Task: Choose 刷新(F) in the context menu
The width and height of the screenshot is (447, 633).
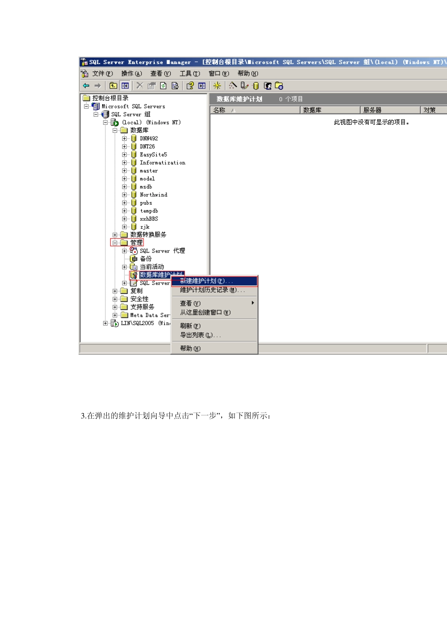Action: tap(215, 326)
